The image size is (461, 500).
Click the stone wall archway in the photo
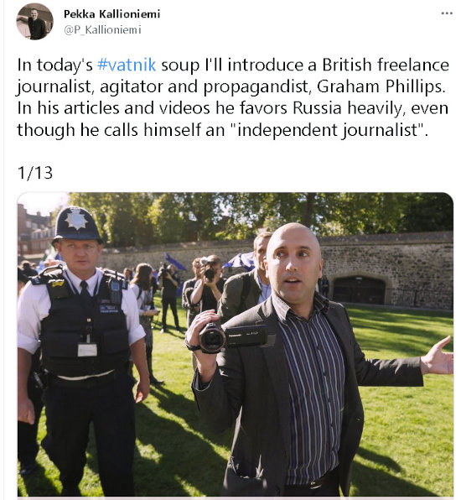pyautogui.click(x=359, y=290)
